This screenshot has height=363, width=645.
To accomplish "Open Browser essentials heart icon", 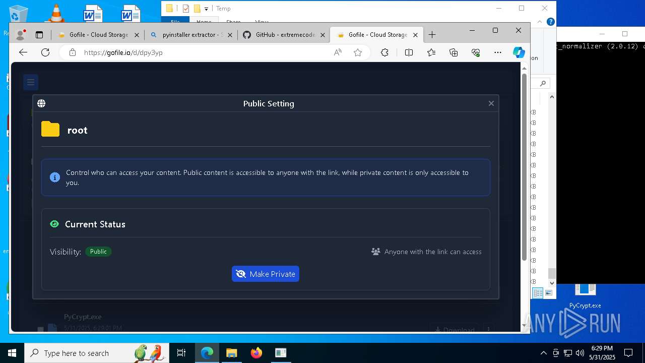I will pyautogui.click(x=476, y=52).
